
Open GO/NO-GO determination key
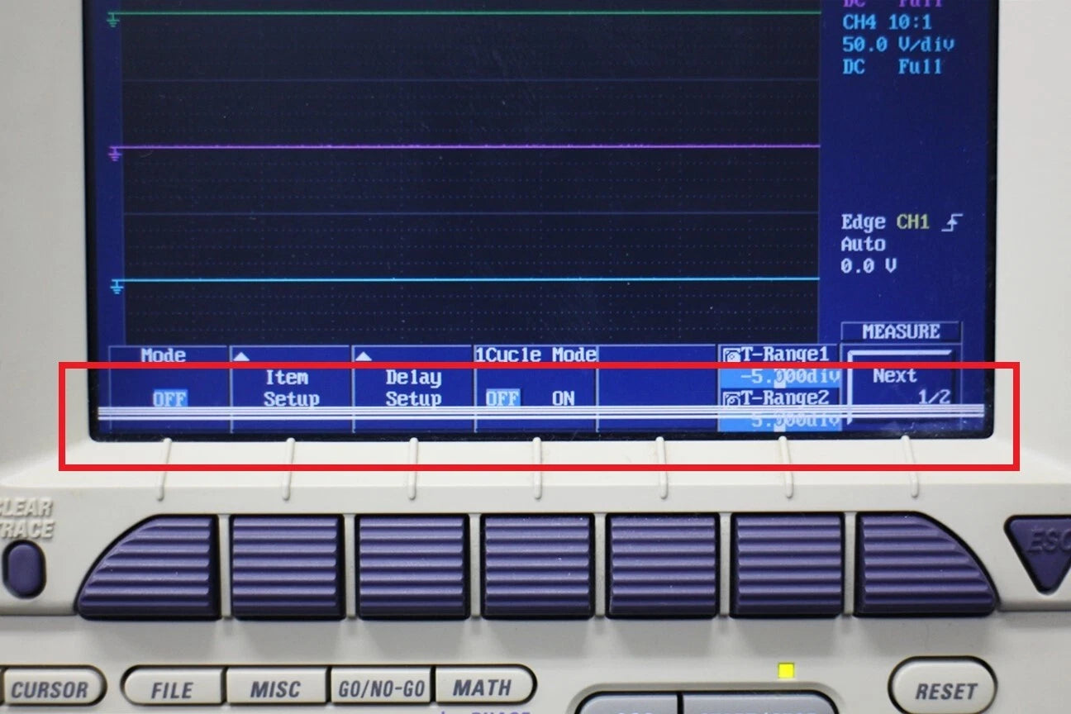tap(381, 688)
